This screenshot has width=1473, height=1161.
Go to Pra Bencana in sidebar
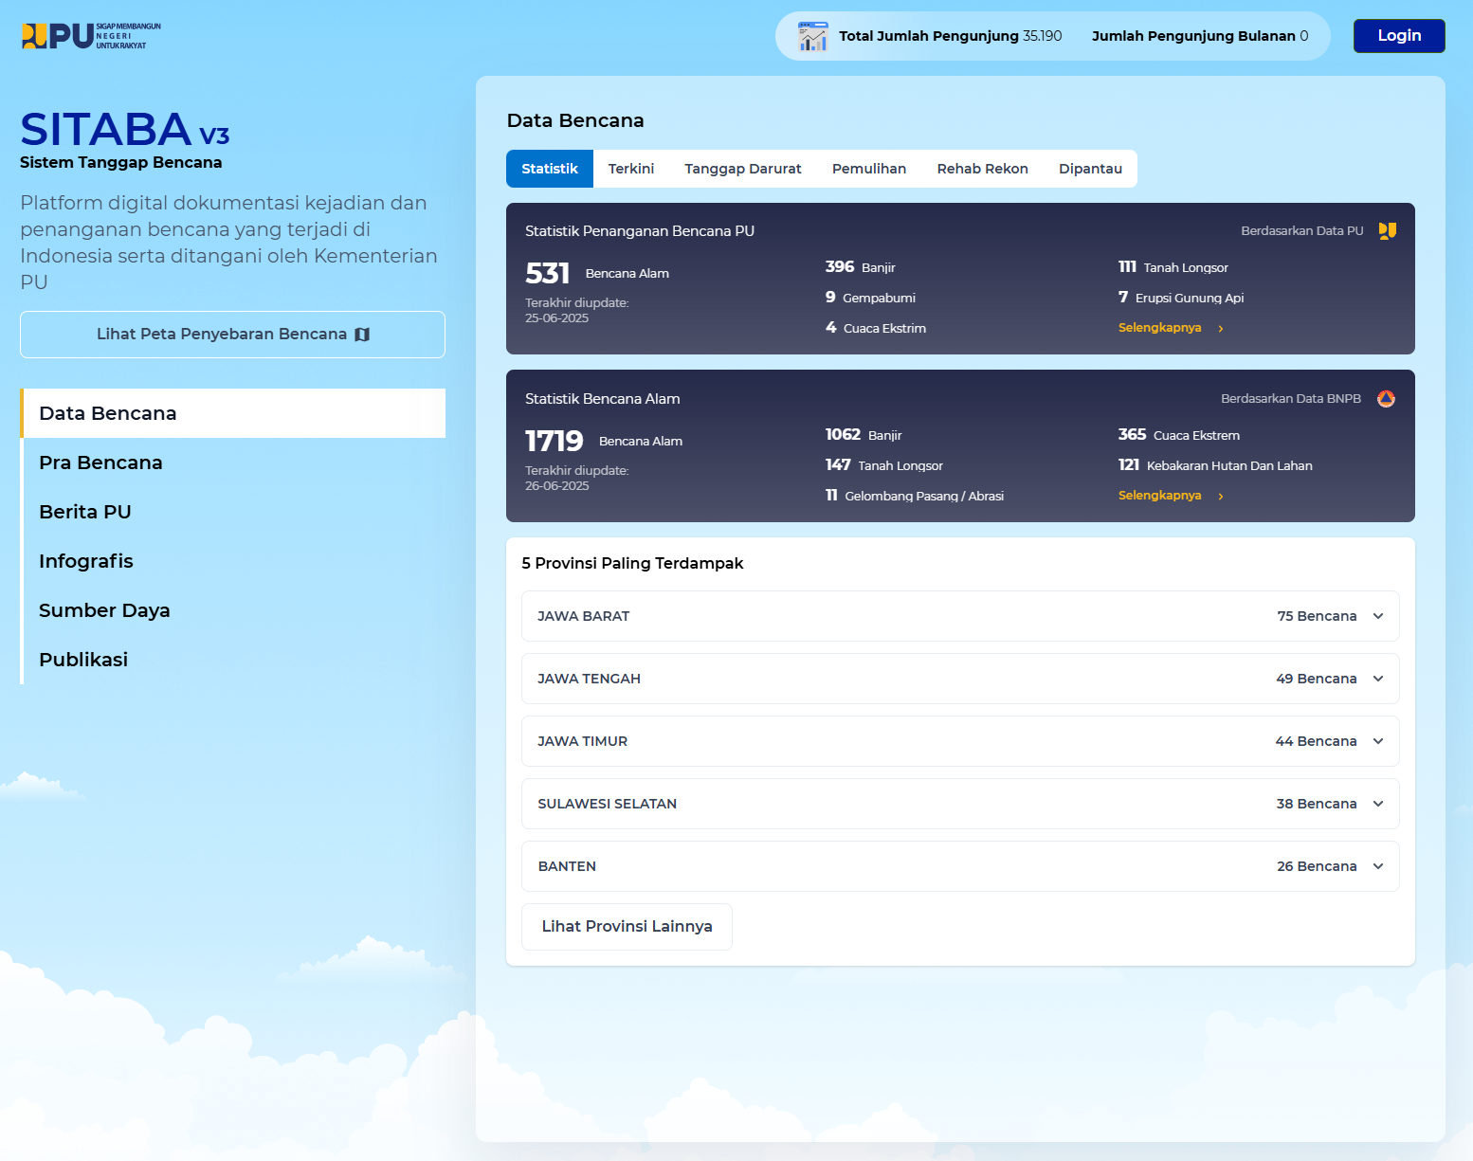pos(100,463)
